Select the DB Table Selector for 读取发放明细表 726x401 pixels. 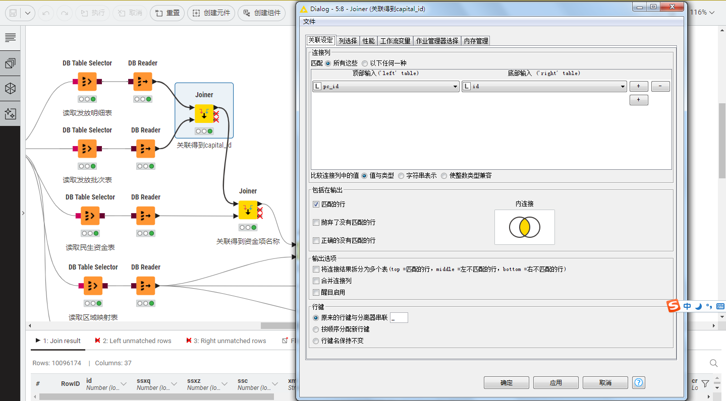pos(87,82)
